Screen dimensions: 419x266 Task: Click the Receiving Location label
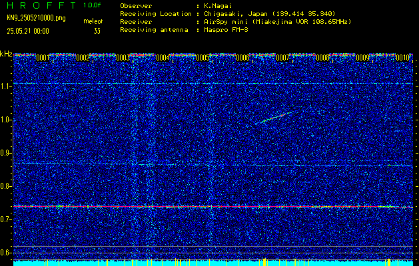point(156,14)
